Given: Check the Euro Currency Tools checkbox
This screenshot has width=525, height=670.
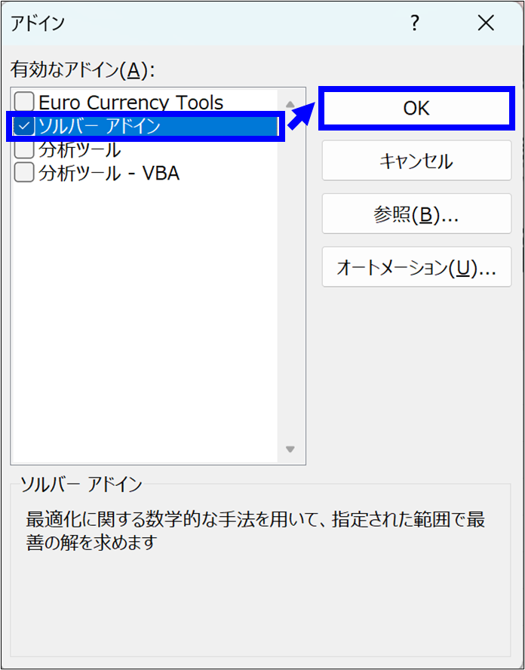Looking at the screenshot, I should click(24, 102).
